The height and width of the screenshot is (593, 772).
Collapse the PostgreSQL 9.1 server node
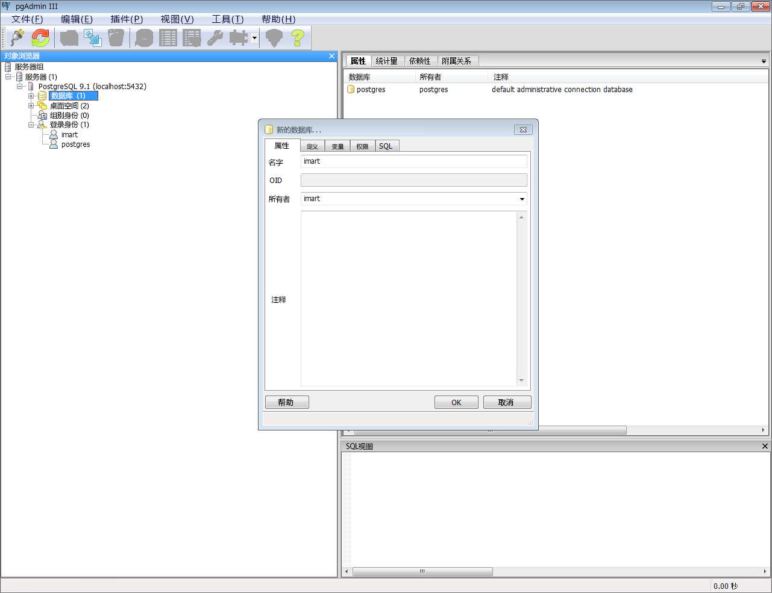tap(20, 86)
